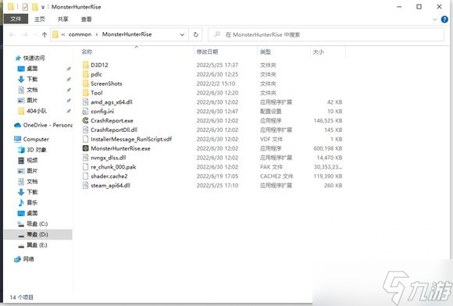Select 下载 under quick access
This screenshot has height=306, width=453.
pyautogui.click(x=32, y=79)
